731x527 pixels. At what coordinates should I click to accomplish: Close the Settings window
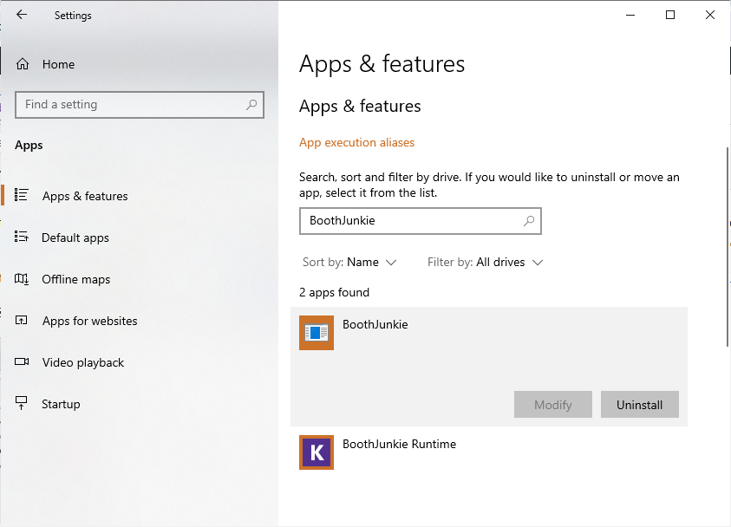tap(710, 15)
